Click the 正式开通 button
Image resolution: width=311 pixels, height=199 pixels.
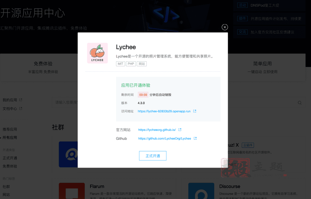(153, 156)
